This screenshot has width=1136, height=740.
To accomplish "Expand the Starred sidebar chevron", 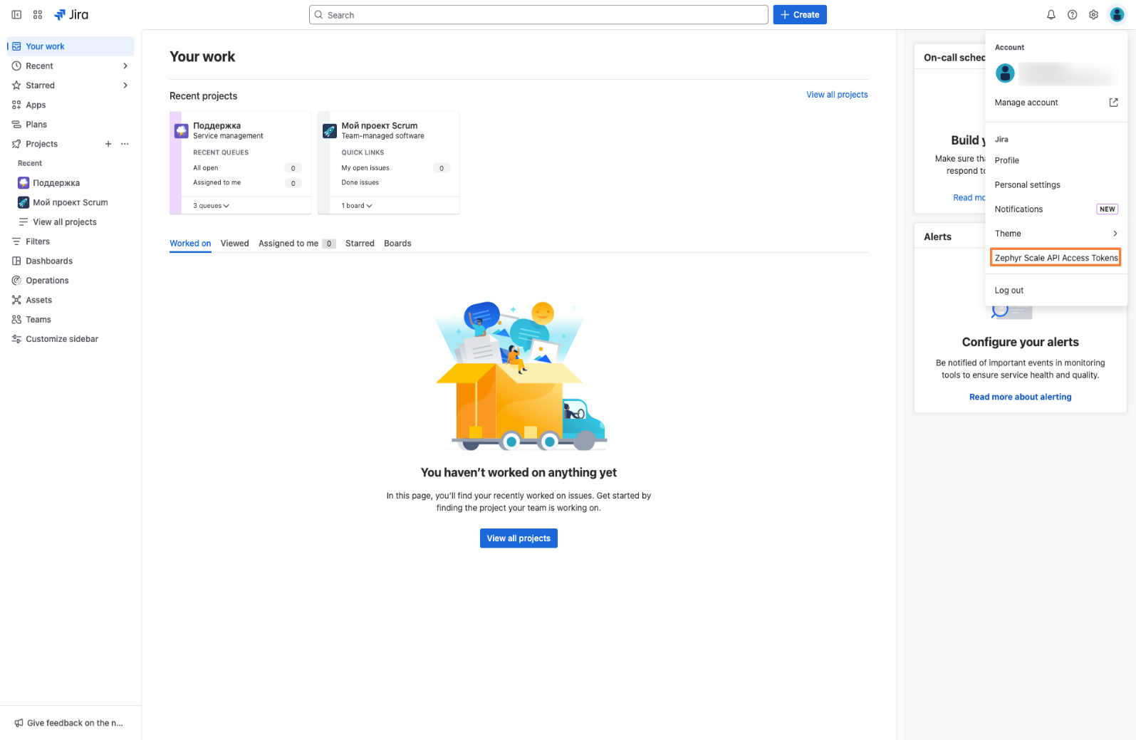I will (125, 85).
